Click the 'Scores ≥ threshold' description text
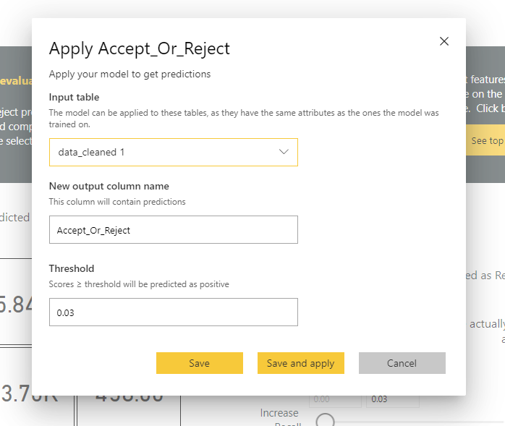The height and width of the screenshot is (426, 505). click(138, 284)
